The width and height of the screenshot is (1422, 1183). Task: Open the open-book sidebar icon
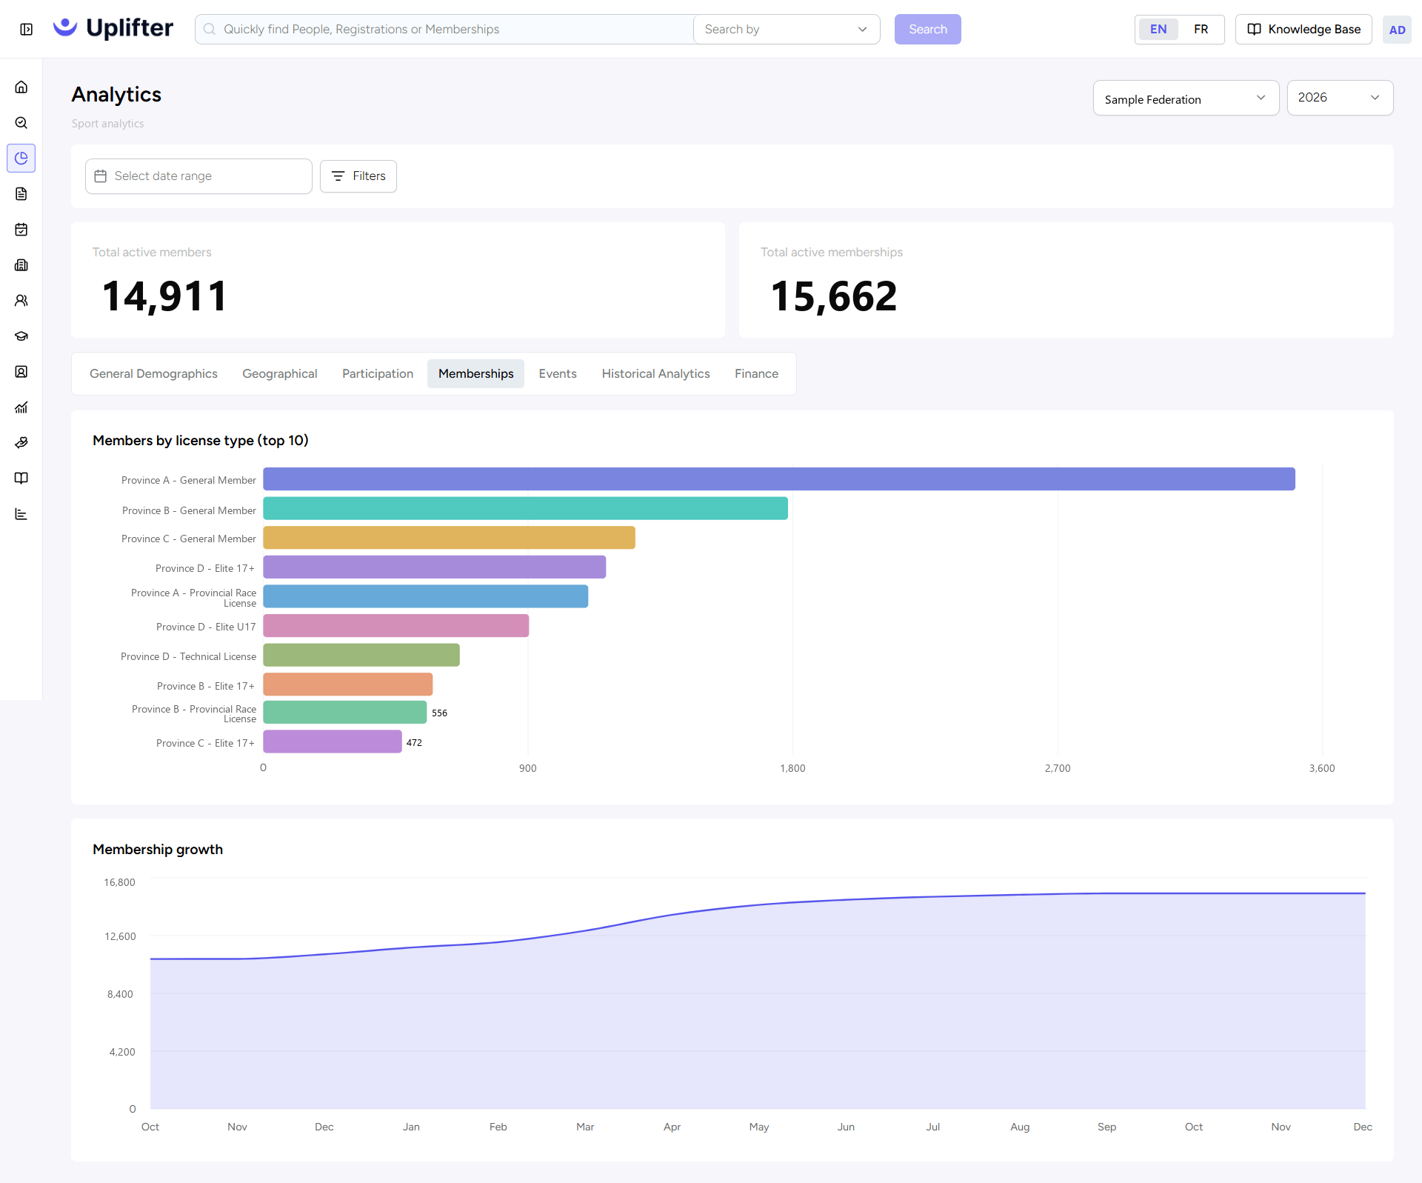[x=21, y=479]
